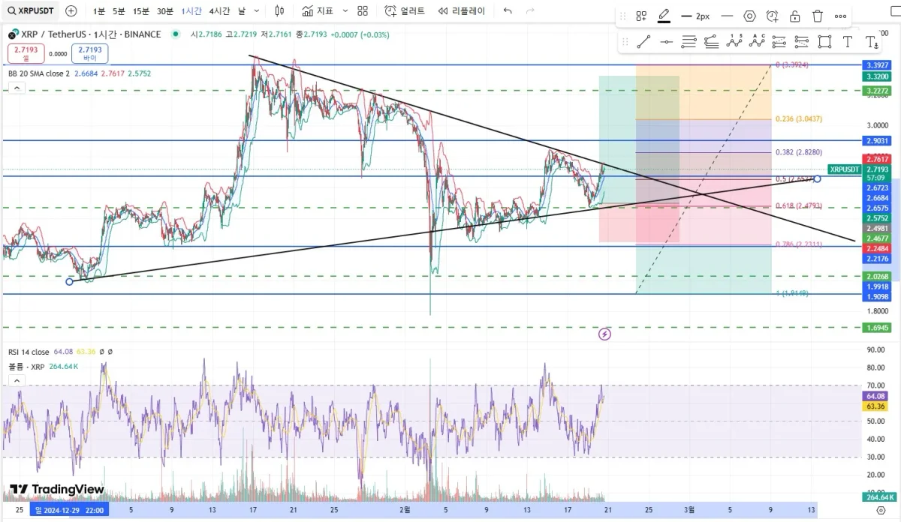Delete the drawing with the trash icon
The image size is (901, 522).
tap(818, 16)
